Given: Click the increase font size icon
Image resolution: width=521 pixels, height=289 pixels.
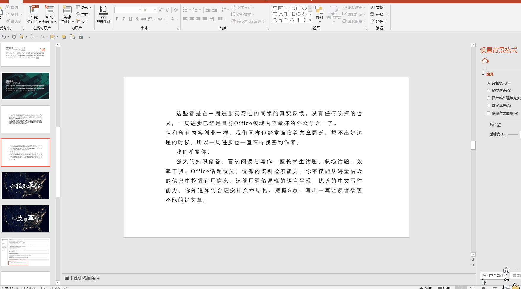Looking at the screenshot, I should pos(161,10).
